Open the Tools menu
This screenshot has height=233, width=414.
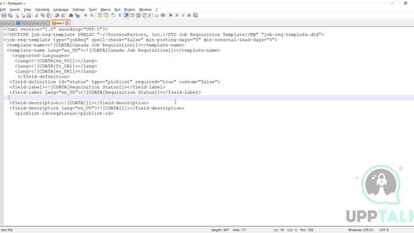click(93, 10)
